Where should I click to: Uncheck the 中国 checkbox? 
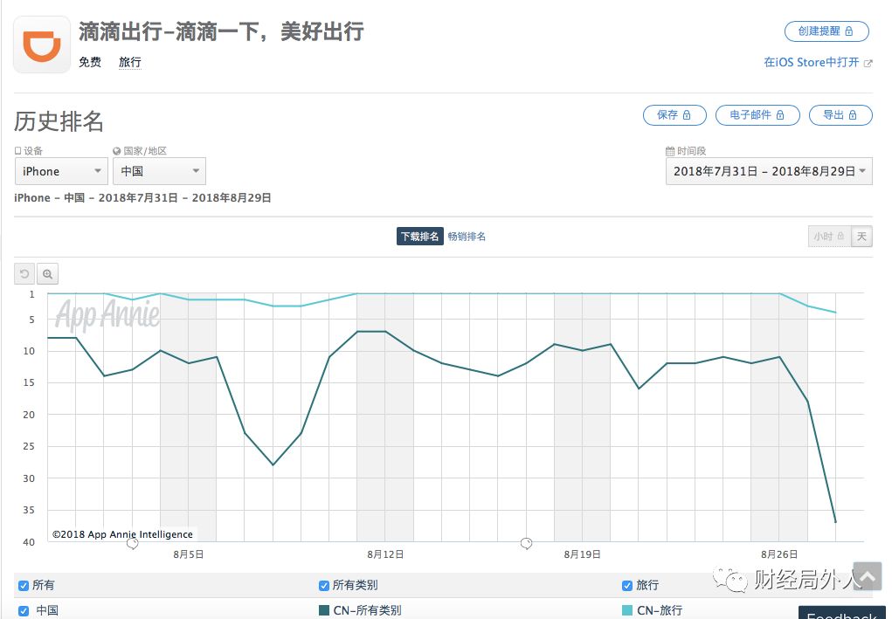pos(24,611)
